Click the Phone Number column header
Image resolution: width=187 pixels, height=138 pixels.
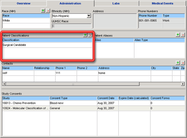[x=150, y=16]
